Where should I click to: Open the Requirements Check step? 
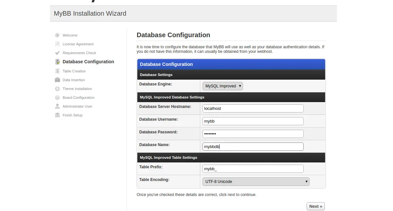[x=79, y=53]
